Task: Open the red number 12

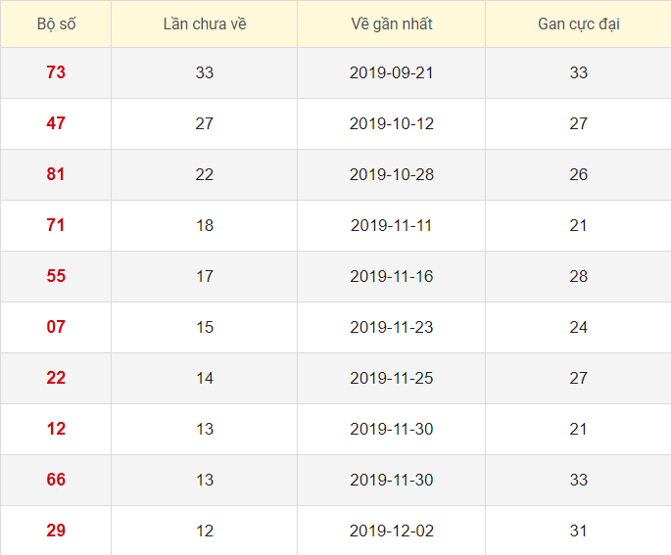Action: click(56, 429)
